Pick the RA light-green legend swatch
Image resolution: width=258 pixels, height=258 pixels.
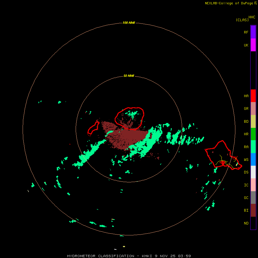pyautogui.click(x=253, y=147)
